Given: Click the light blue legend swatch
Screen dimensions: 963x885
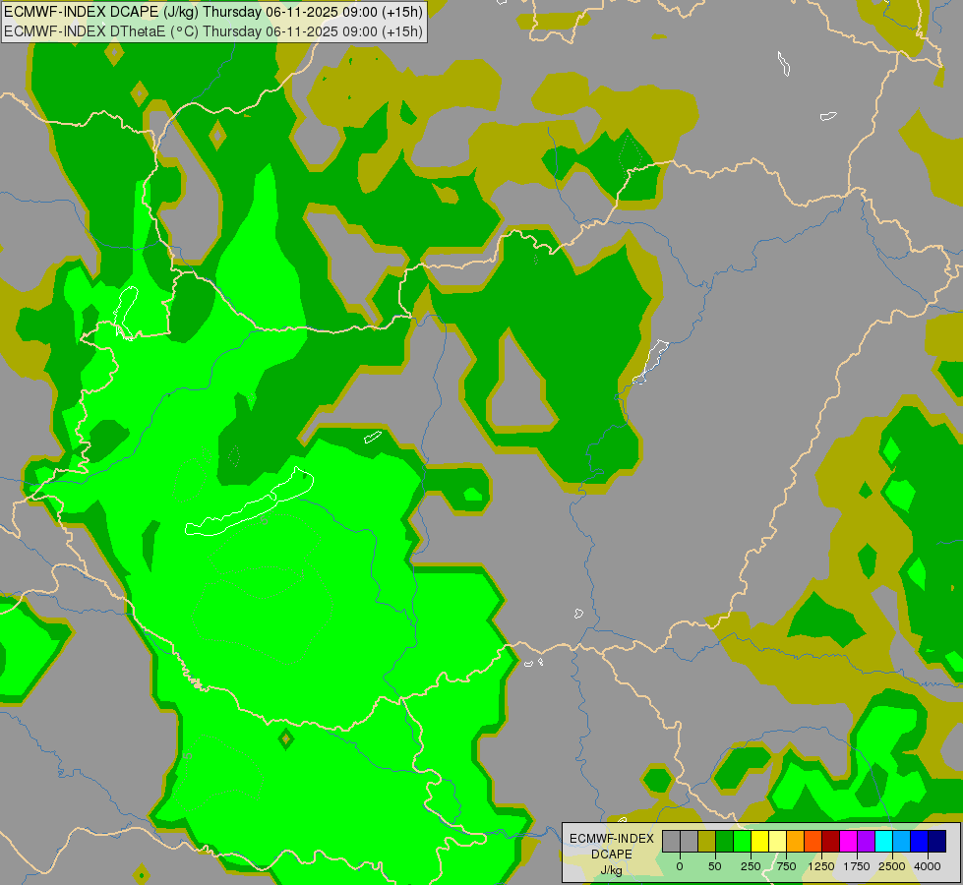Looking at the screenshot, I should [x=902, y=841].
